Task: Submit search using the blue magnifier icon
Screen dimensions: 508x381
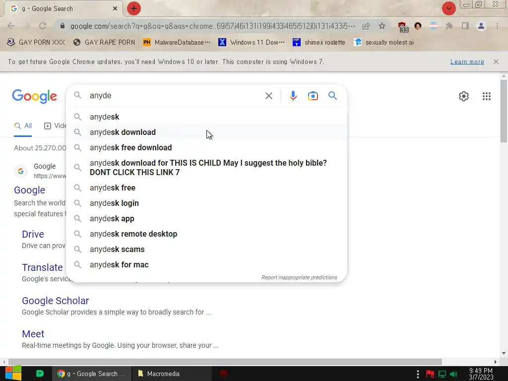Action: point(333,96)
